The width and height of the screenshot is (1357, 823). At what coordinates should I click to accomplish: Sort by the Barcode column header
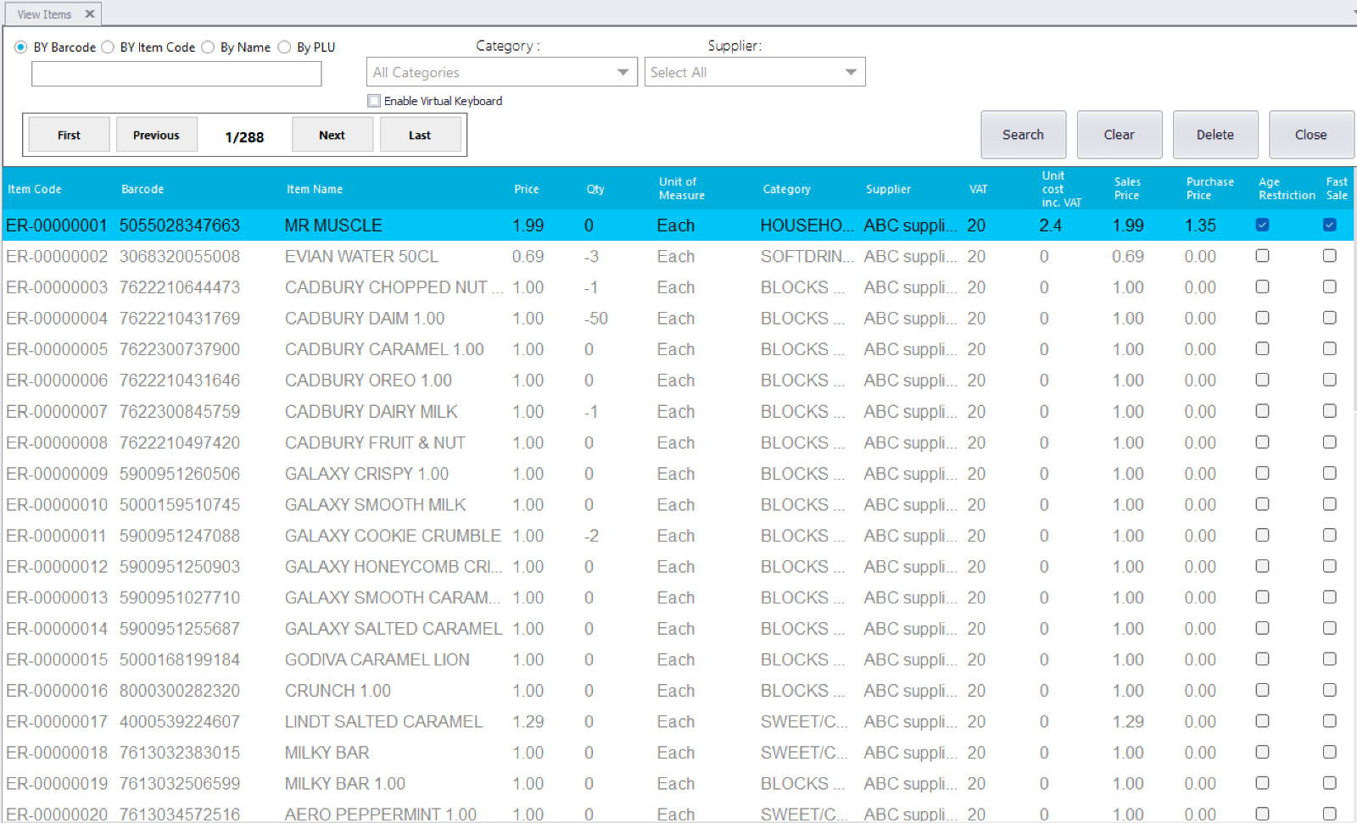coord(142,189)
